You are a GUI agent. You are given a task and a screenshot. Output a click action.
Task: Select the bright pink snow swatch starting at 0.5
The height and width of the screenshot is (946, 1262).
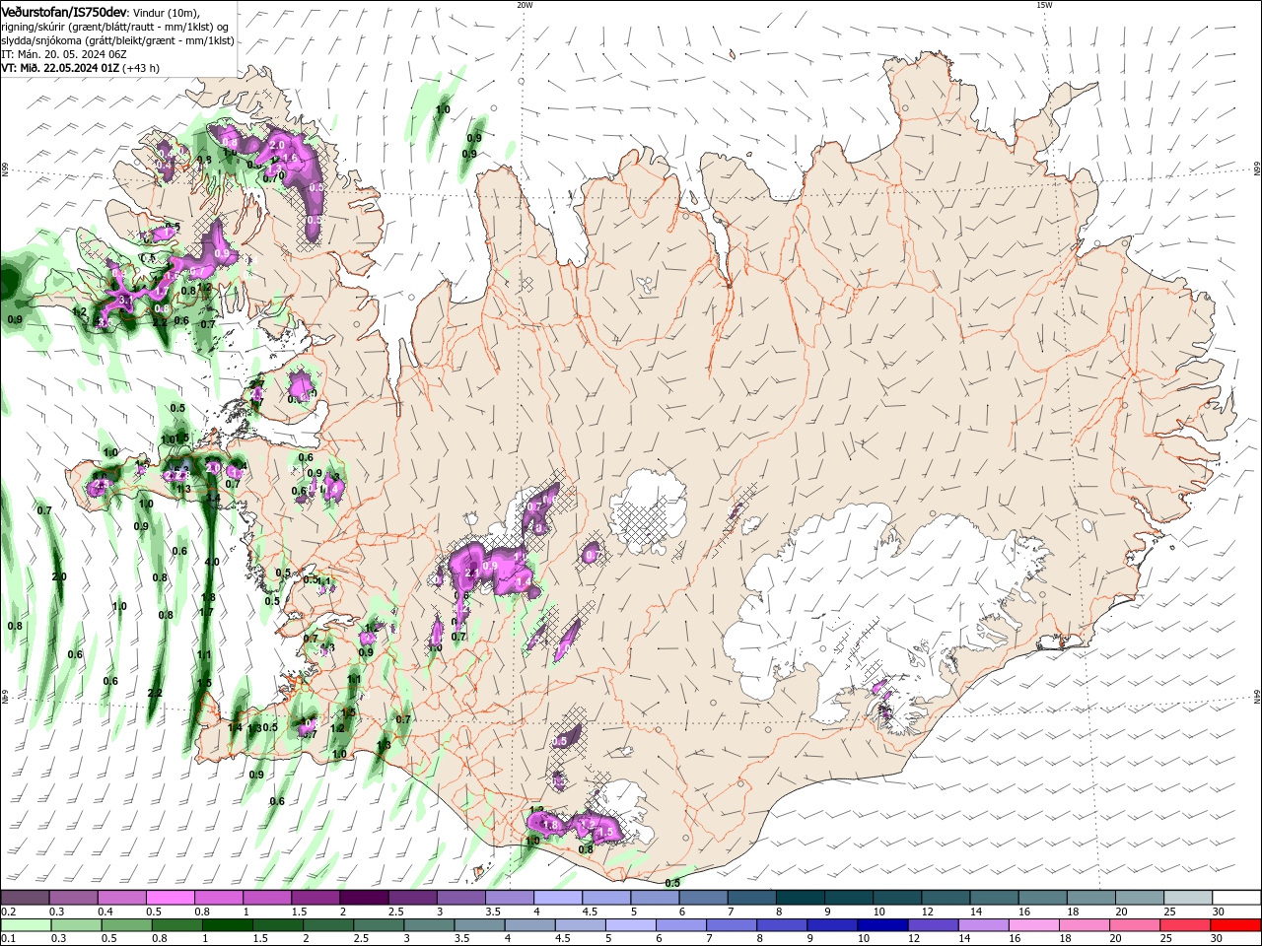170,898
